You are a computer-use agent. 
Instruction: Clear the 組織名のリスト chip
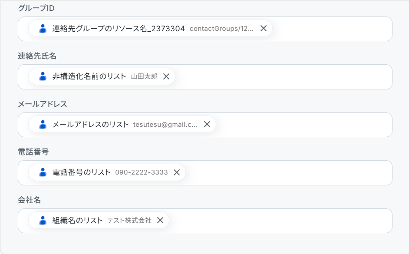coord(160,221)
